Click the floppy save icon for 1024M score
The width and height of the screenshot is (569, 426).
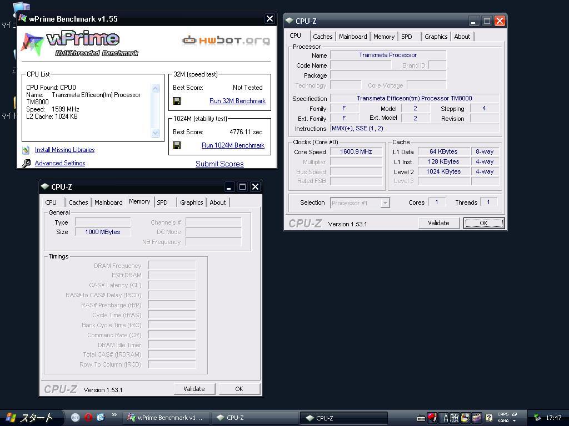click(177, 145)
